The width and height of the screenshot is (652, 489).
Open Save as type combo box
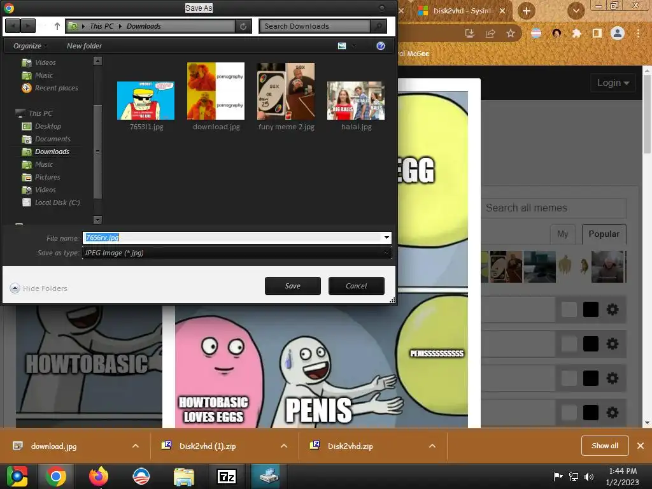(237, 253)
